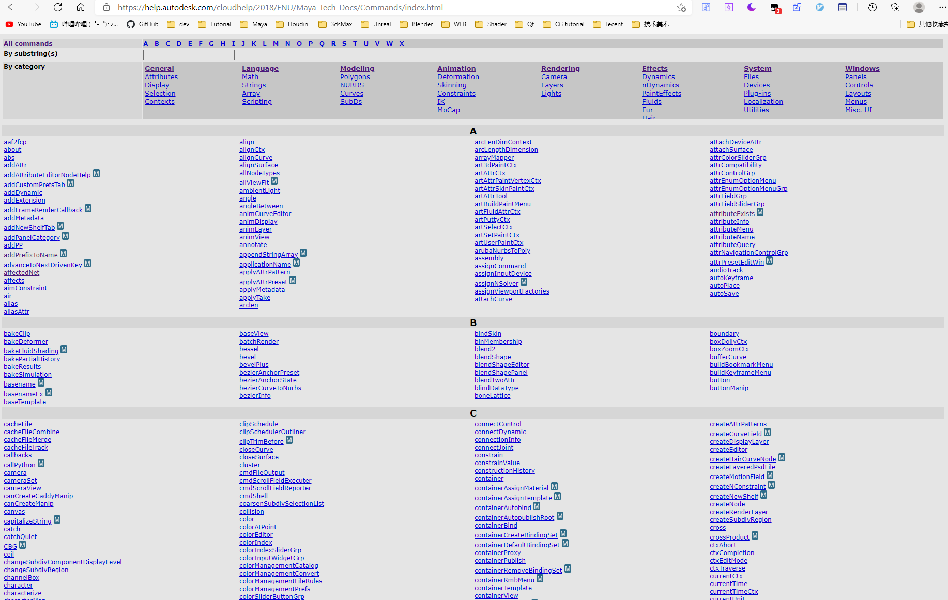This screenshot has width=948, height=600.
Task: Select the Animation category heading
Action: click(x=456, y=68)
